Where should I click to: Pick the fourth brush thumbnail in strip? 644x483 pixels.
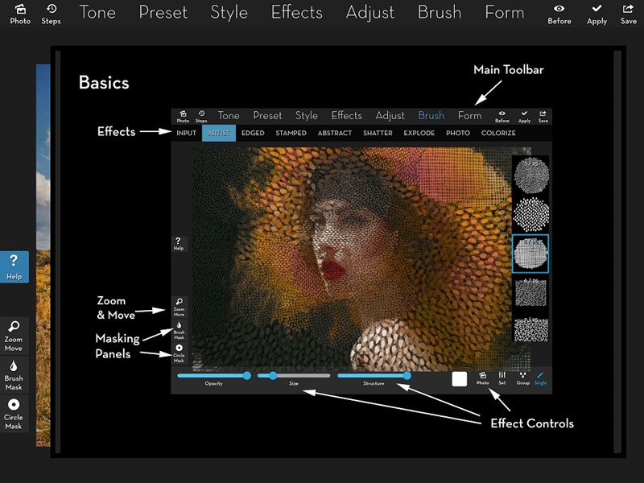coord(531,292)
